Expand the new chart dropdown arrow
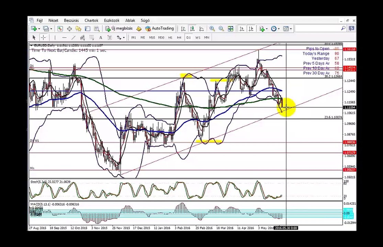This screenshot has height=247, width=383. tap(39, 29)
